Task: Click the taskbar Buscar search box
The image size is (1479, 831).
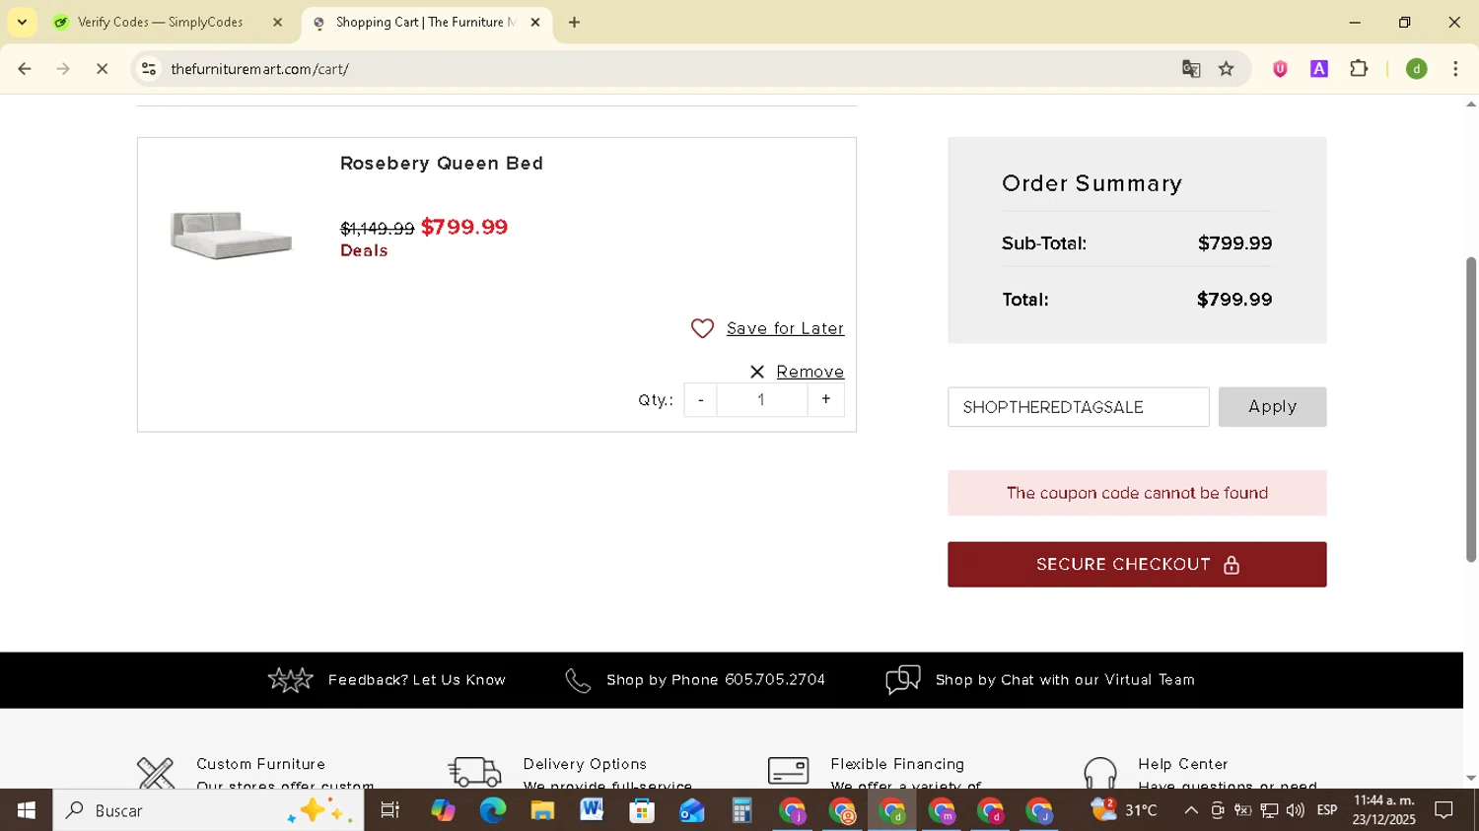Action: [208, 810]
